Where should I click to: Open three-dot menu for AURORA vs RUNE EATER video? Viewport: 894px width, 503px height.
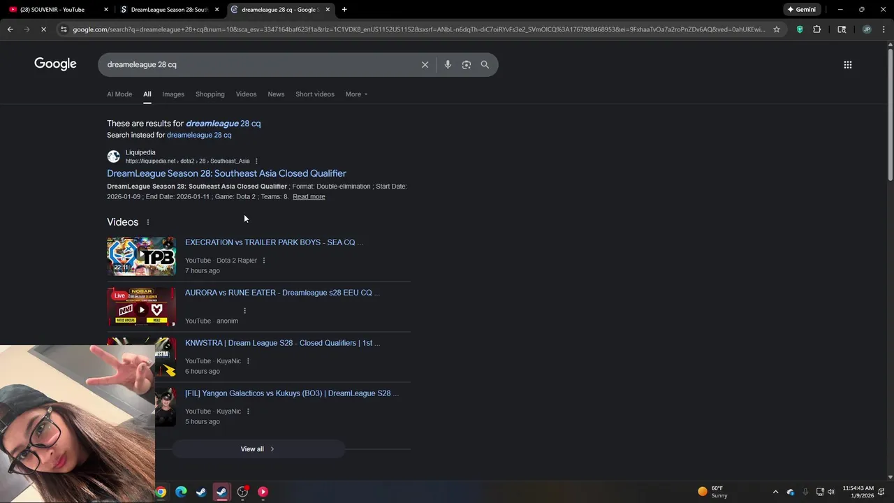[244, 311]
